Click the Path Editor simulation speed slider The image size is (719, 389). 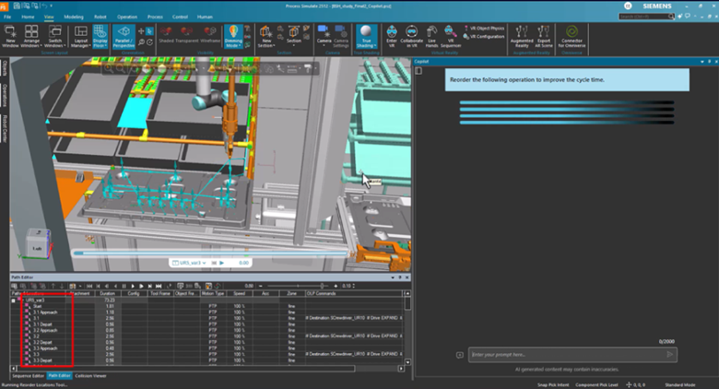coord(323,287)
